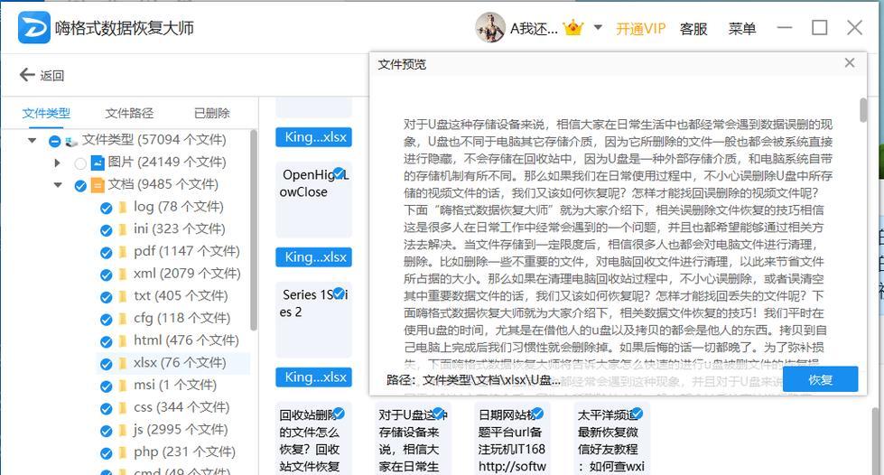Select 'css (344 个文件)' tree row

click(181, 408)
